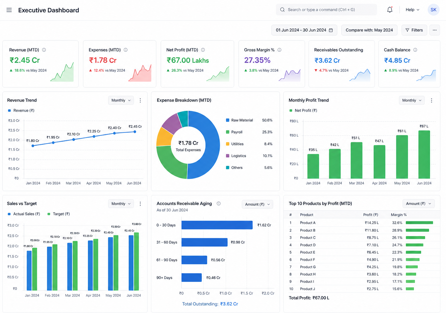Viewport: 446px width, 313px height.
Task: Open the date range 01 Jun - 30 Jun picker
Action: click(304, 30)
